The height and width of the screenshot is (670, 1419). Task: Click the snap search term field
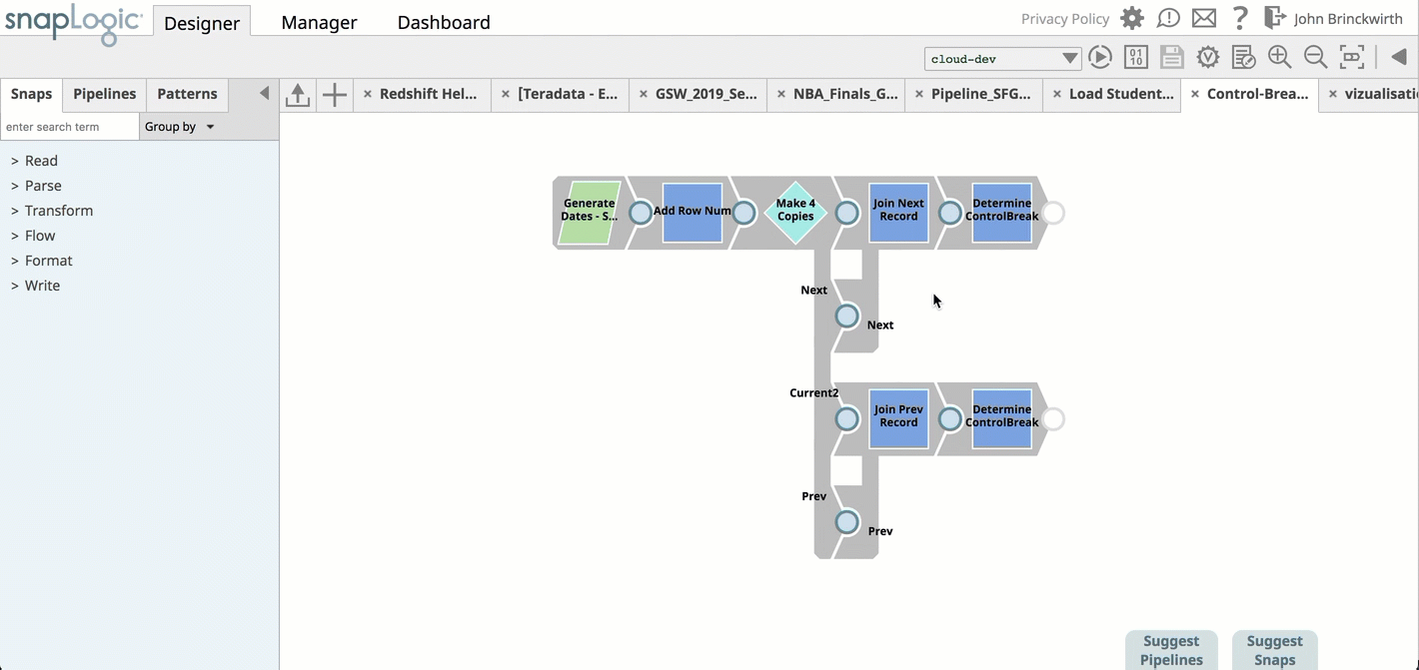69,127
